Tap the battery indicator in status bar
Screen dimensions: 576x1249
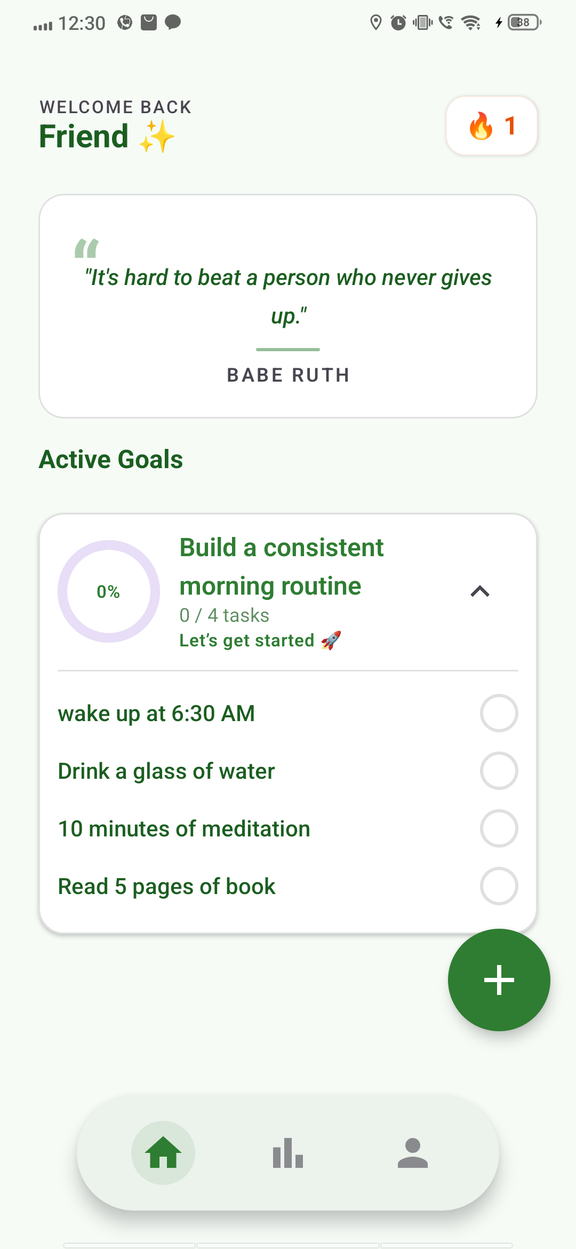tap(524, 22)
